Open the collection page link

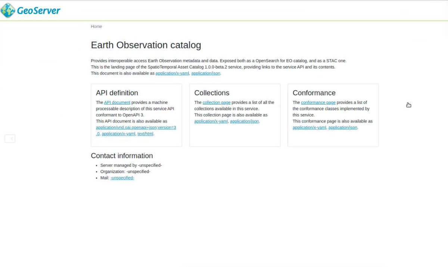pyautogui.click(x=216, y=102)
